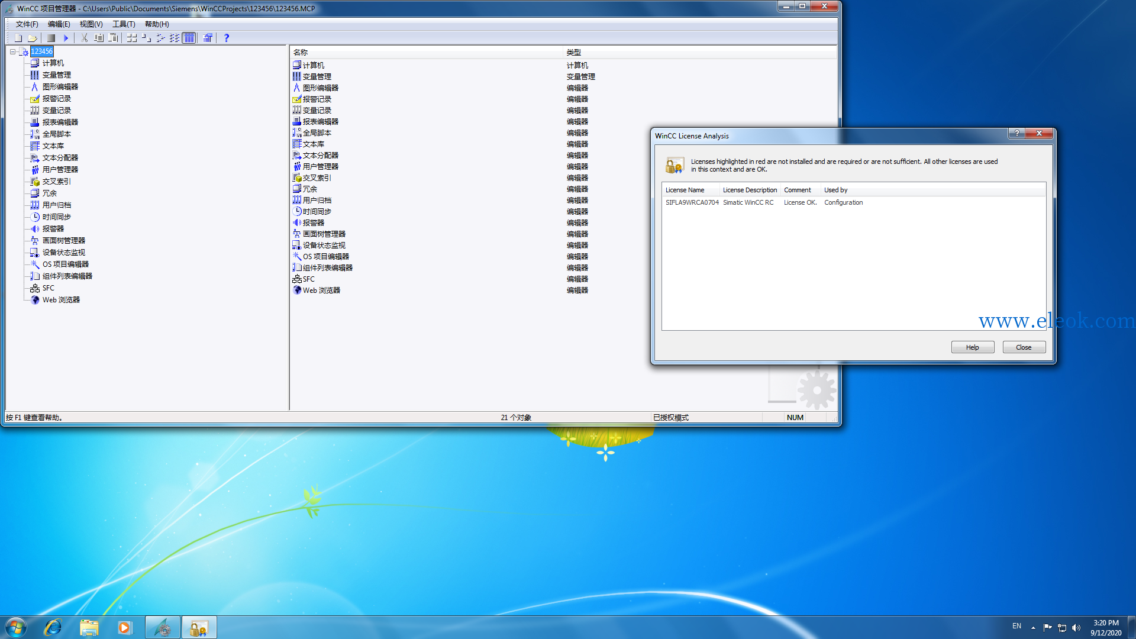Click the Paste toolbar icon
This screenshot has width=1136, height=639.
113,38
